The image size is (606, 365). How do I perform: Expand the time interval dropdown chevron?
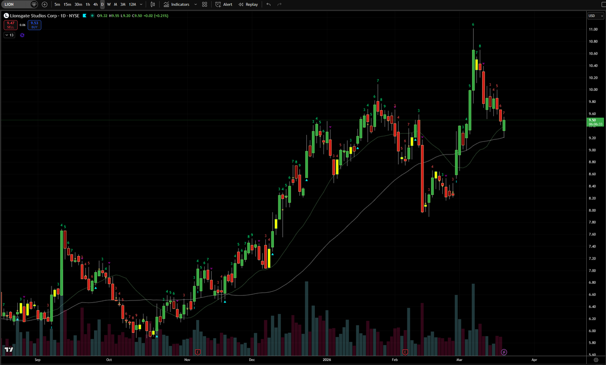[x=141, y=4]
